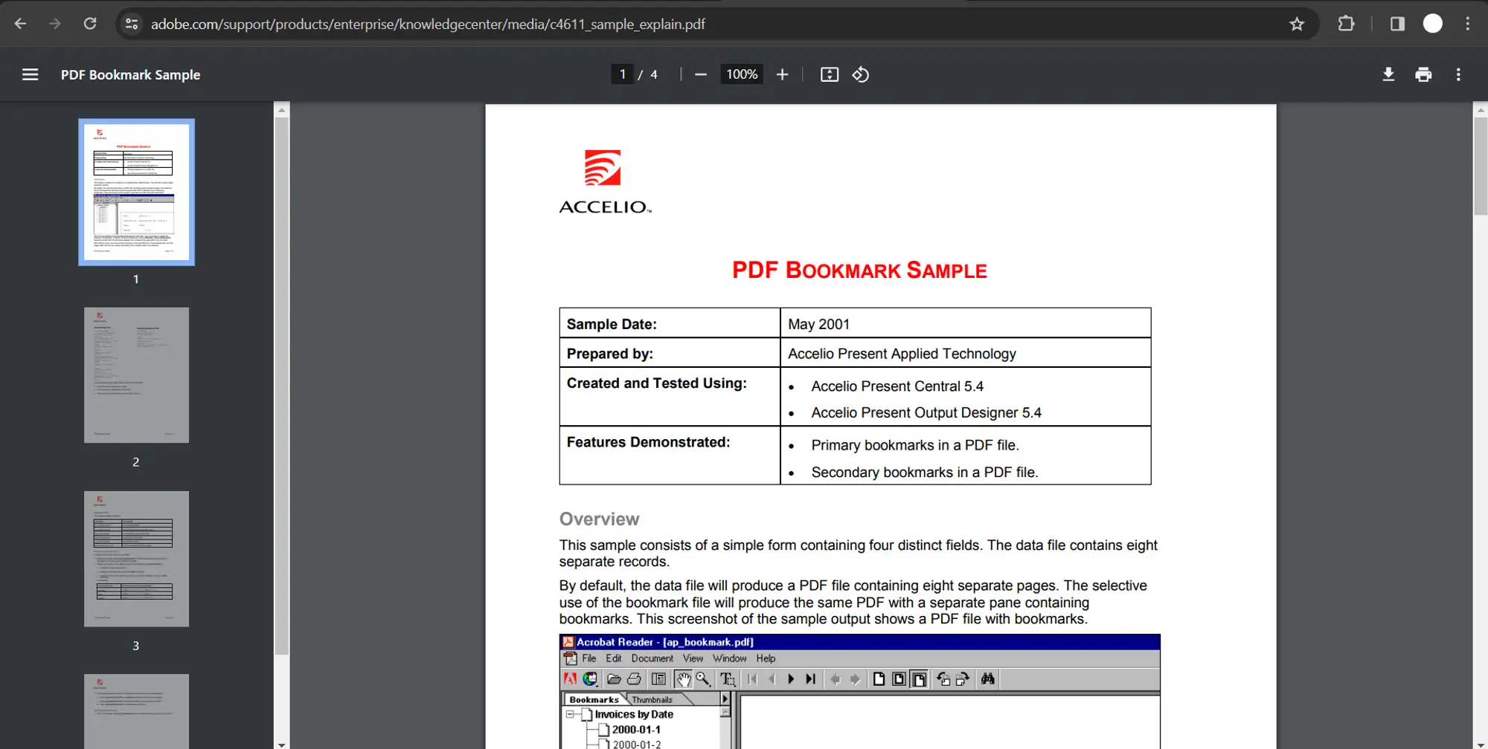This screenshot has height=749, width=1488.
Task: Click last page arrow in Acrobat screenshot
Action: 811,679
